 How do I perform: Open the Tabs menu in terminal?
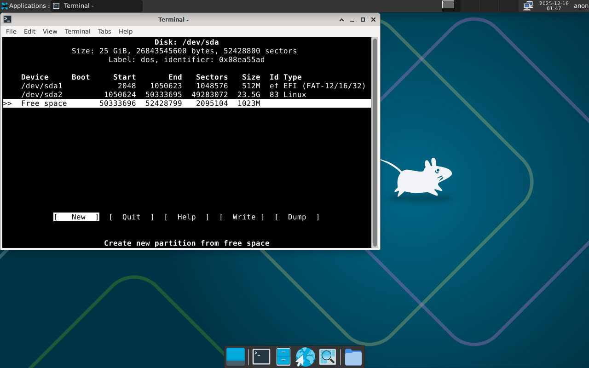(x=104, y=31)
